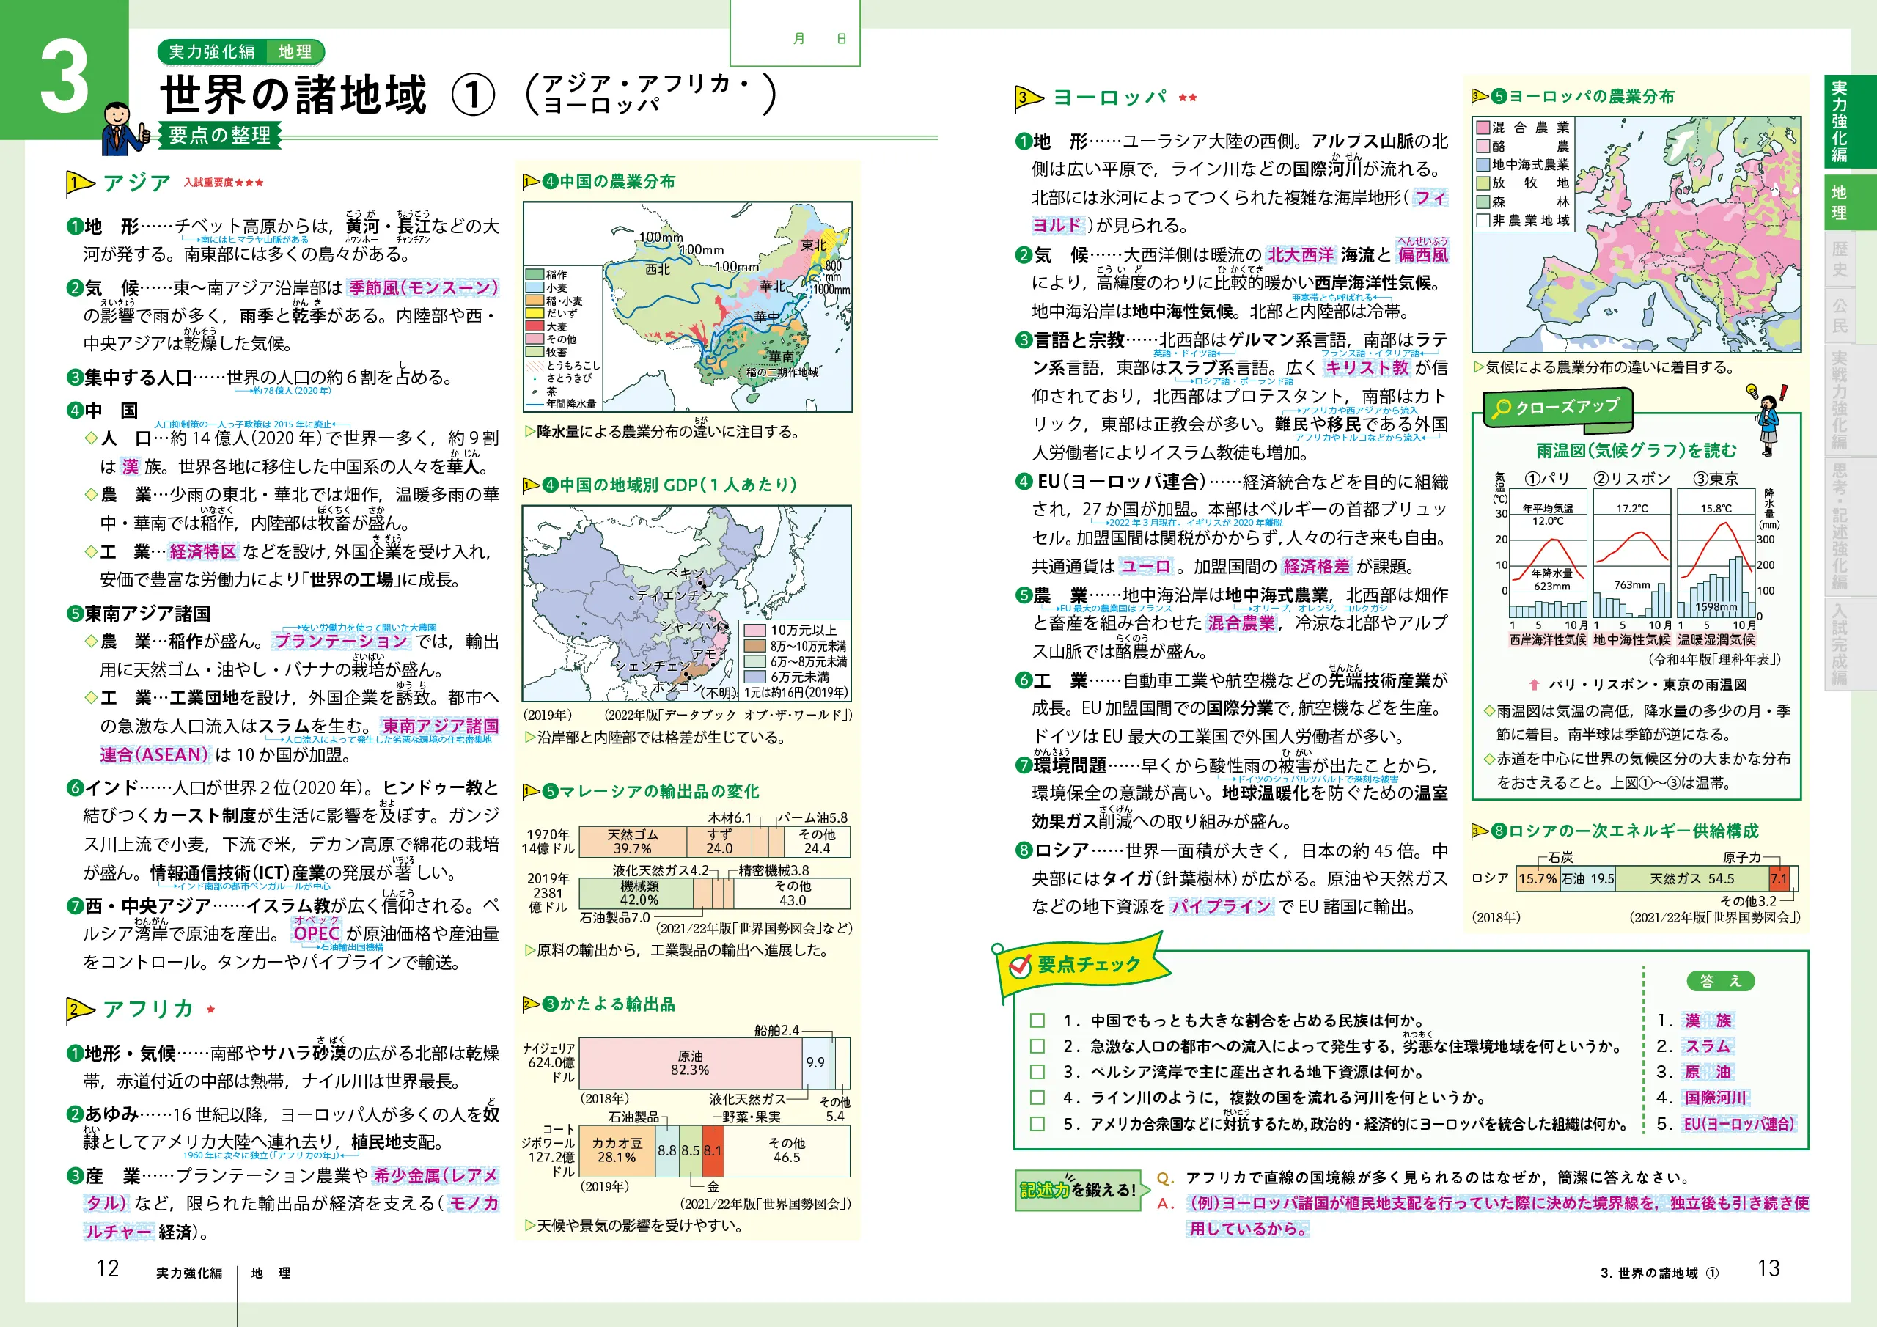Select the 歴史 side tab
The image size is (1877, 1327).
(x=1840, y=258)
